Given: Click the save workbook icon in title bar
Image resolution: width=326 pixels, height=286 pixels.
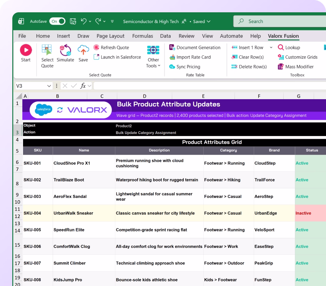Looking at the screenshot, I should [x=73, y=22].
